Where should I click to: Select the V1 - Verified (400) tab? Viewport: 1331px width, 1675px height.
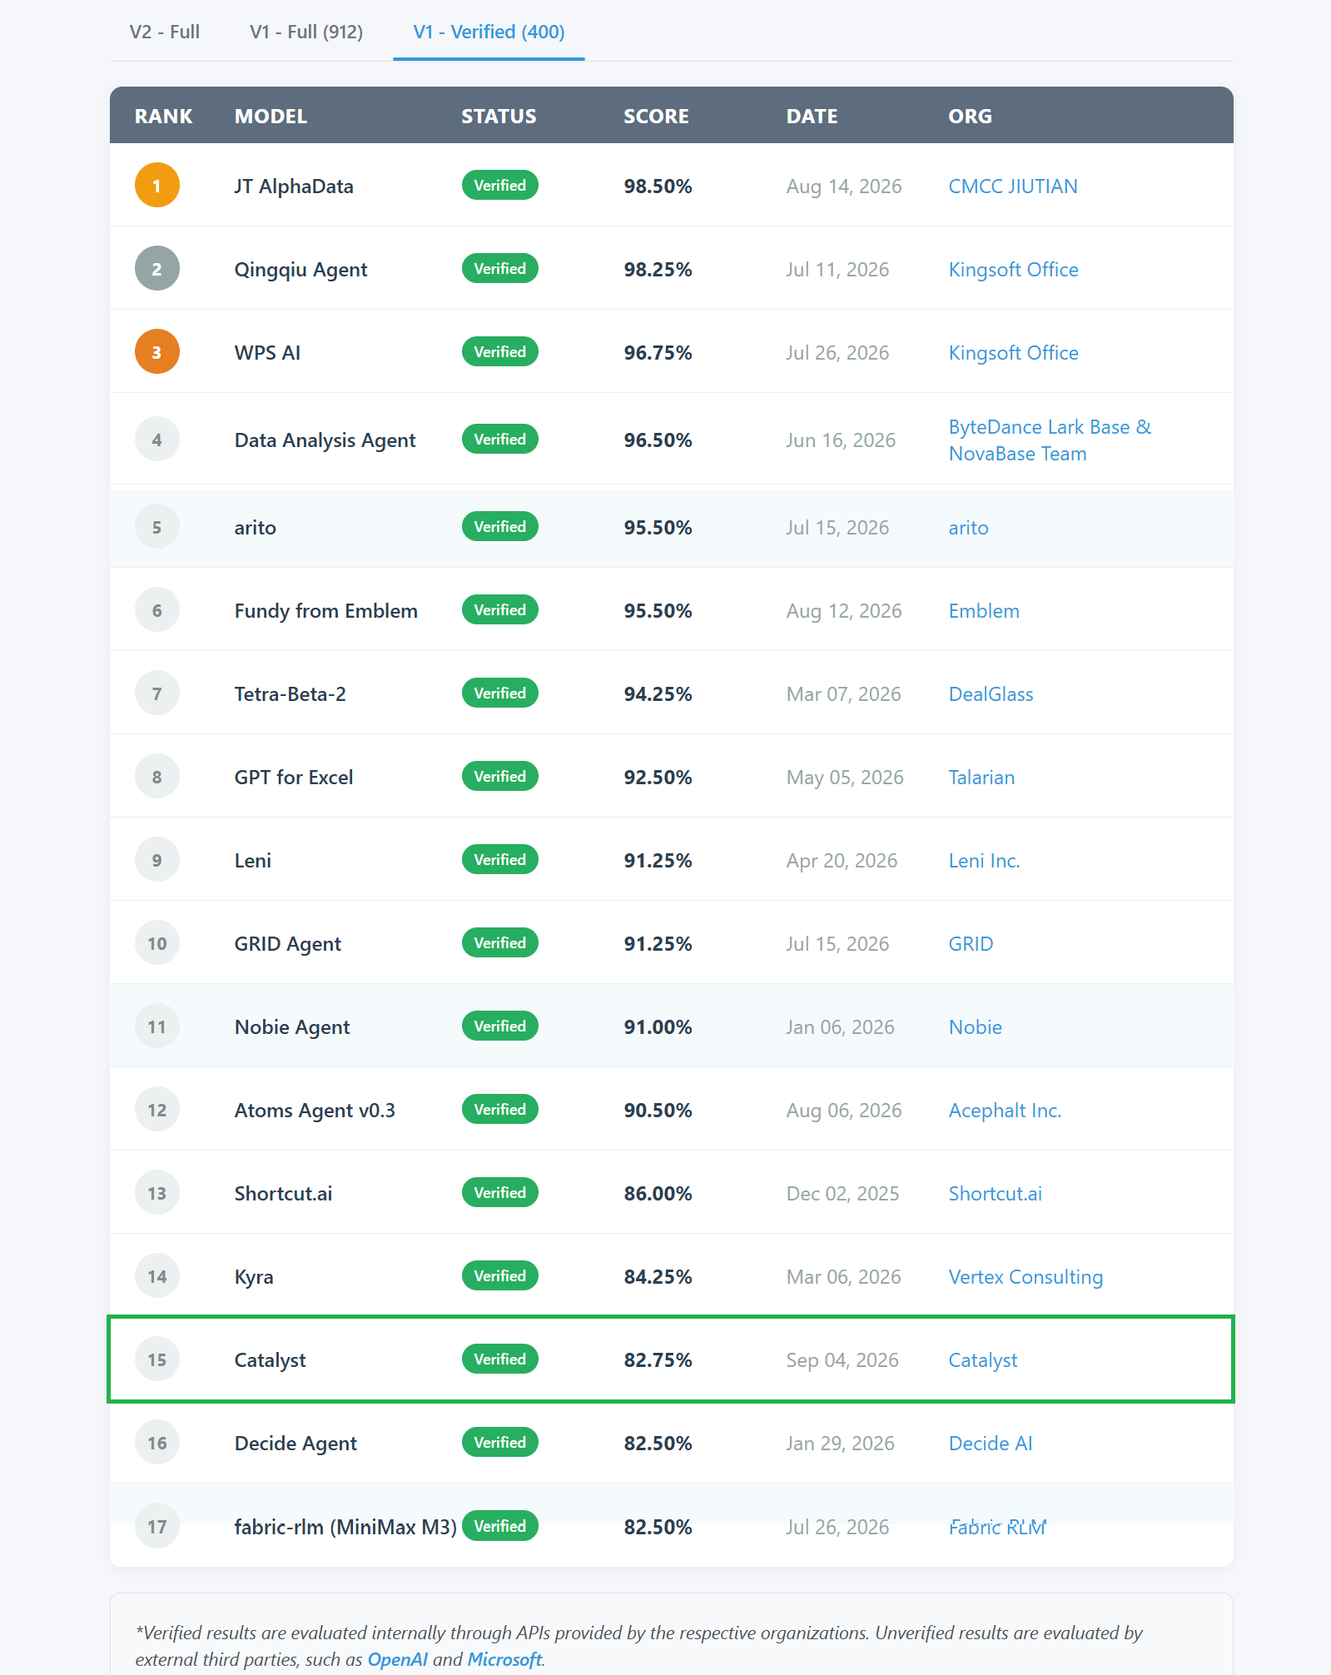click(489, 32)
